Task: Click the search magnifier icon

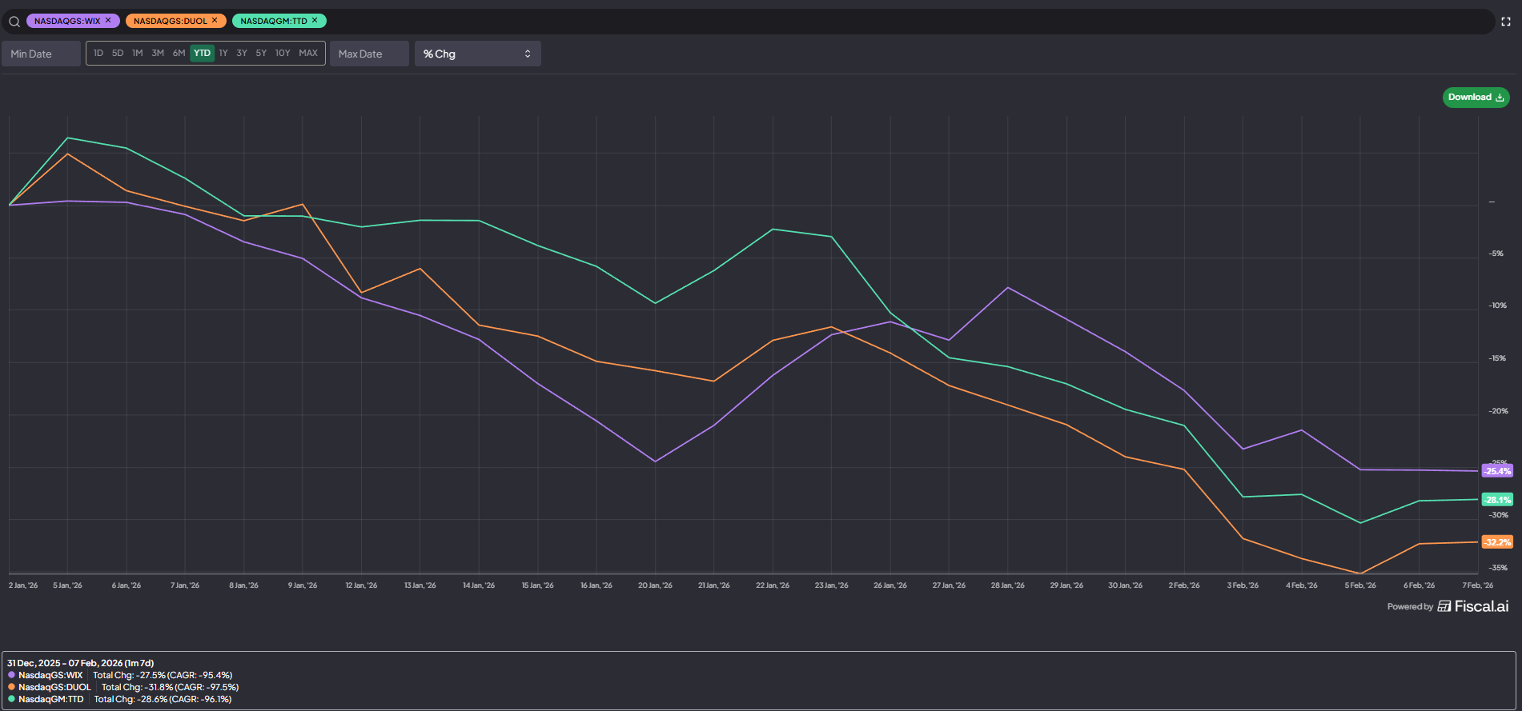Action: pyautogui.click(x=14, y=22)
